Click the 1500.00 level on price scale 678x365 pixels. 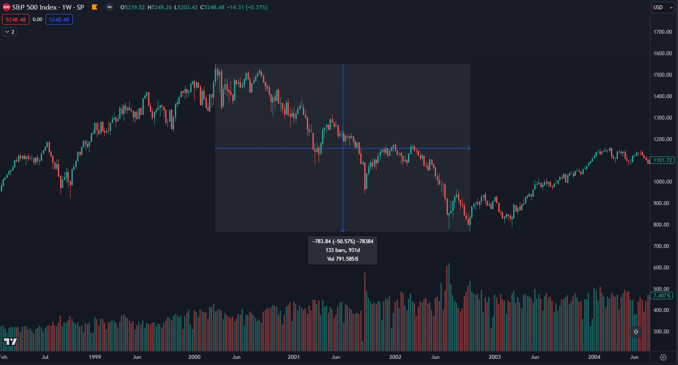662,75
